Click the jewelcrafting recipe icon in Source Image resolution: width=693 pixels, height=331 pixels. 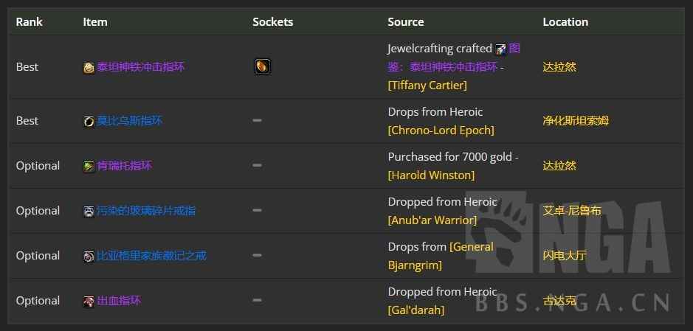pyautogui.click(x=501, y=49)
